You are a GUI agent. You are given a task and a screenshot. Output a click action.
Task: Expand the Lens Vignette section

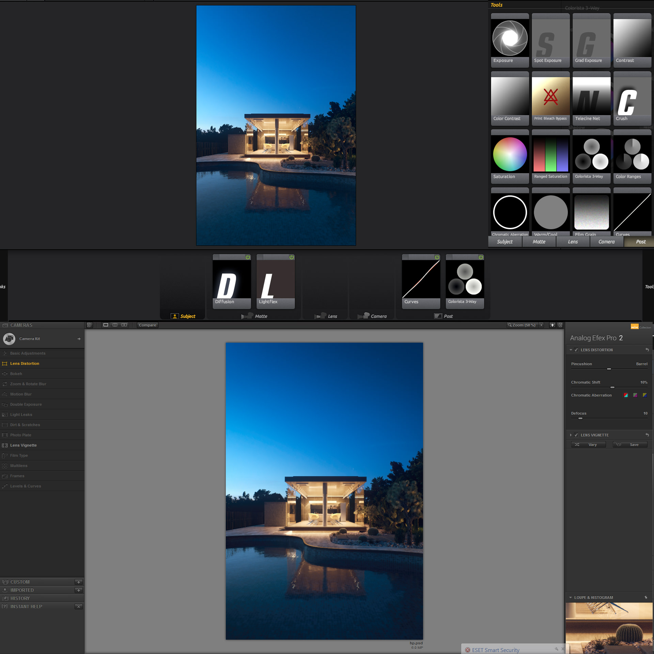[x=571, y=435]
